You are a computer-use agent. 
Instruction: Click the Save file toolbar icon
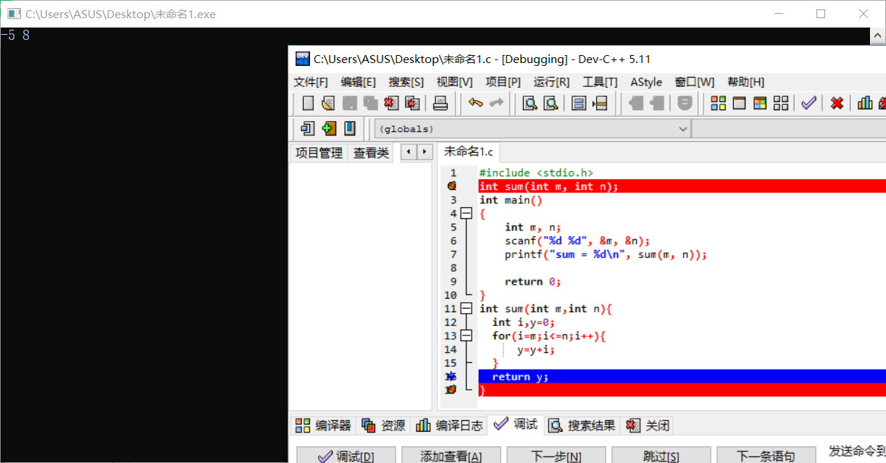(350, 103)
